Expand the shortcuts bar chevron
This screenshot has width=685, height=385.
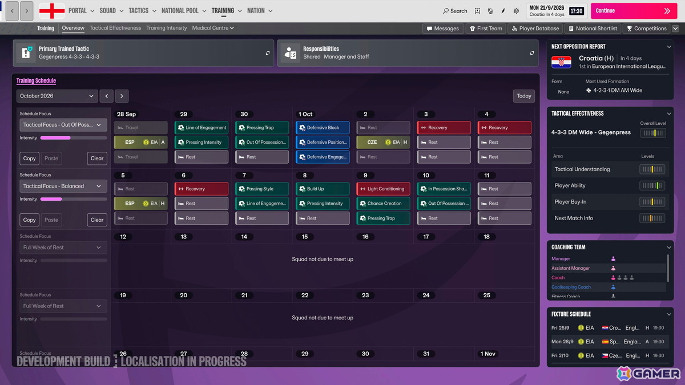(x=675, y=28)
